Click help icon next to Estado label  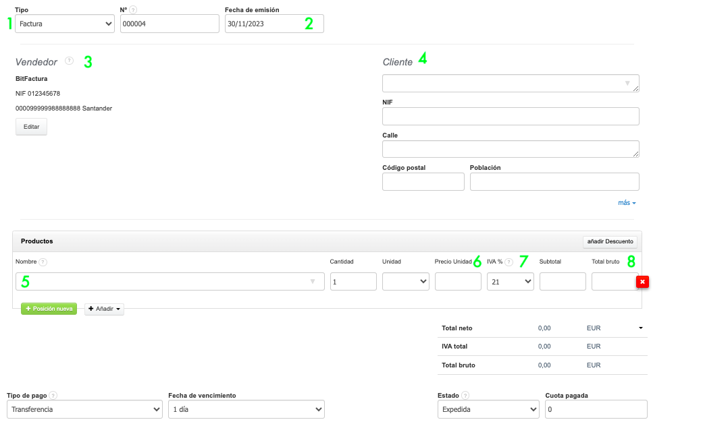click(465, 395)
